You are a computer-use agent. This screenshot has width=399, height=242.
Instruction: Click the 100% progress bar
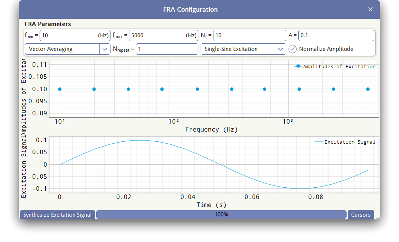(221, 214)
